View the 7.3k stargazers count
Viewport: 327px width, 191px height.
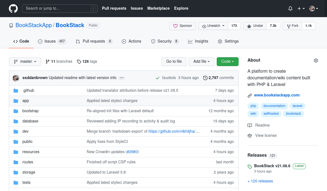click(273, 26)
